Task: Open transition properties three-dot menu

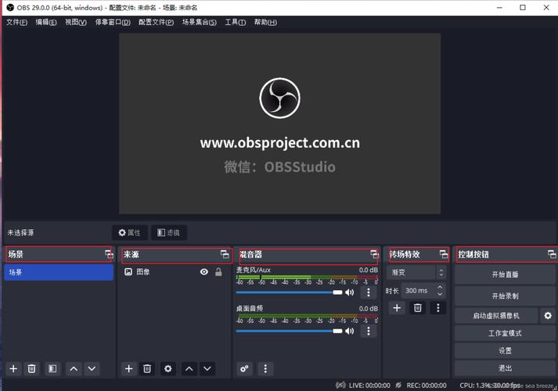Action: (x=438, y=308)
